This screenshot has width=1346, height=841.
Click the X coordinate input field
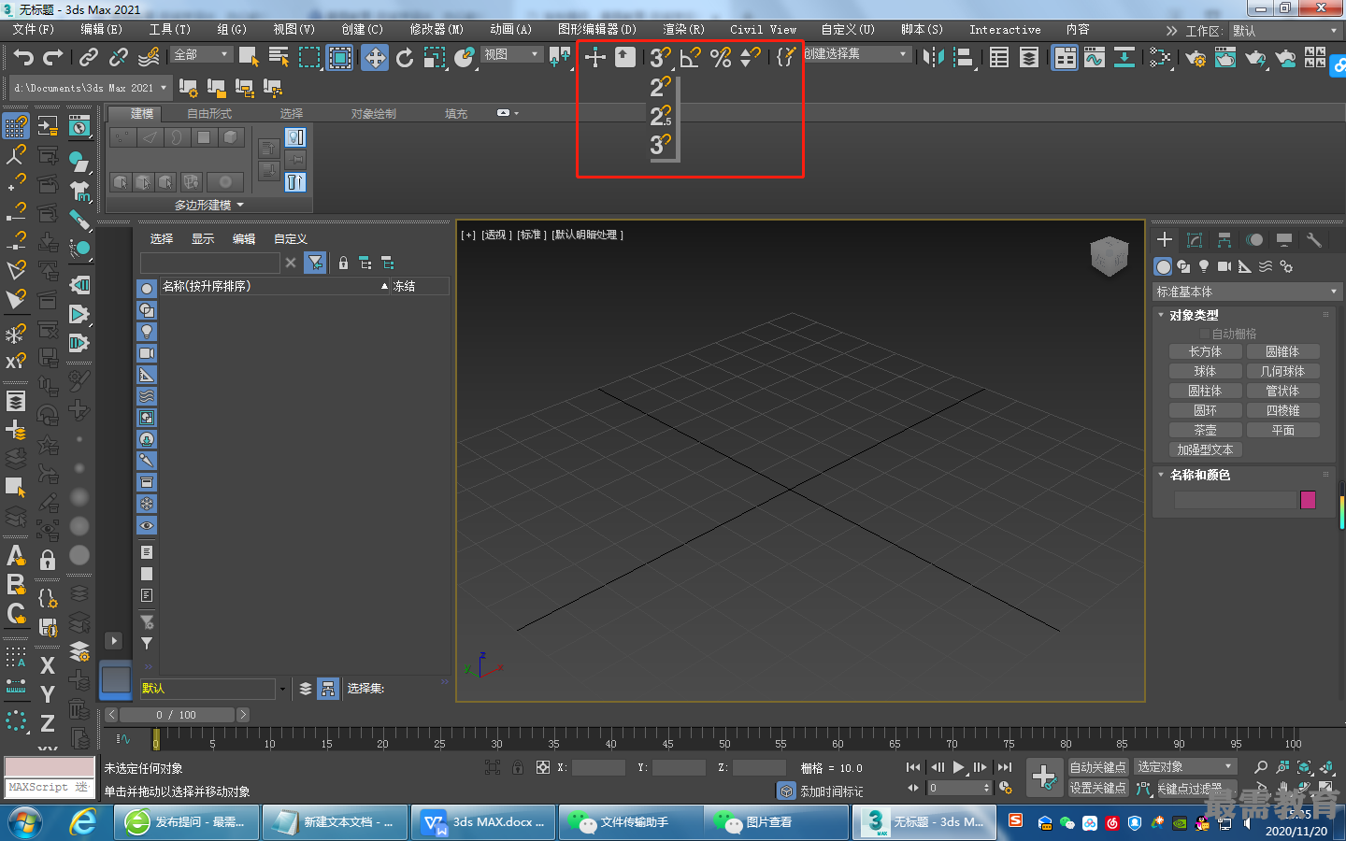pyautogui.click(x=598, y=768)
